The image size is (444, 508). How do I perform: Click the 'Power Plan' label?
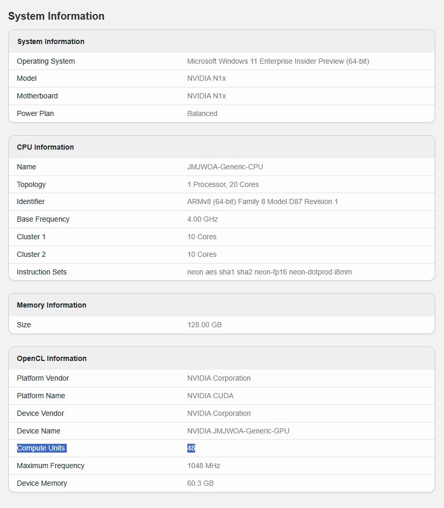coord(35,113)
